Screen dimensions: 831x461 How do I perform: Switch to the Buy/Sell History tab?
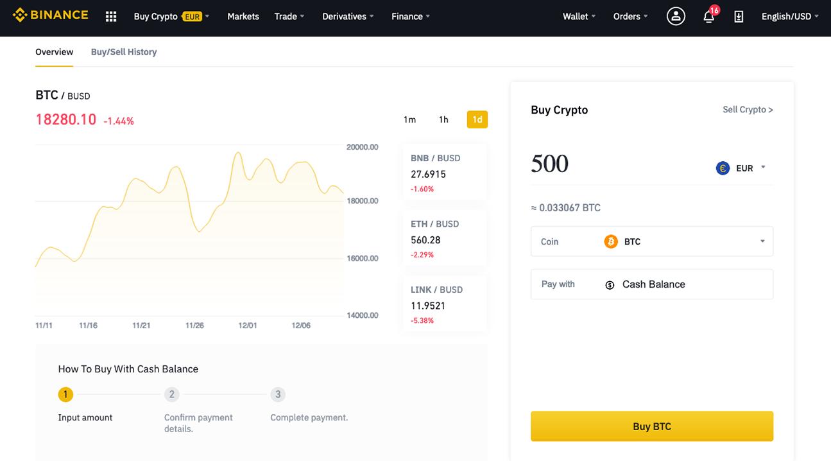(123, 51)
